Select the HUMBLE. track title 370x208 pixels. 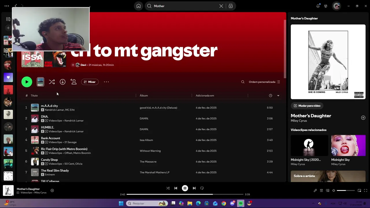pos(47,127)
